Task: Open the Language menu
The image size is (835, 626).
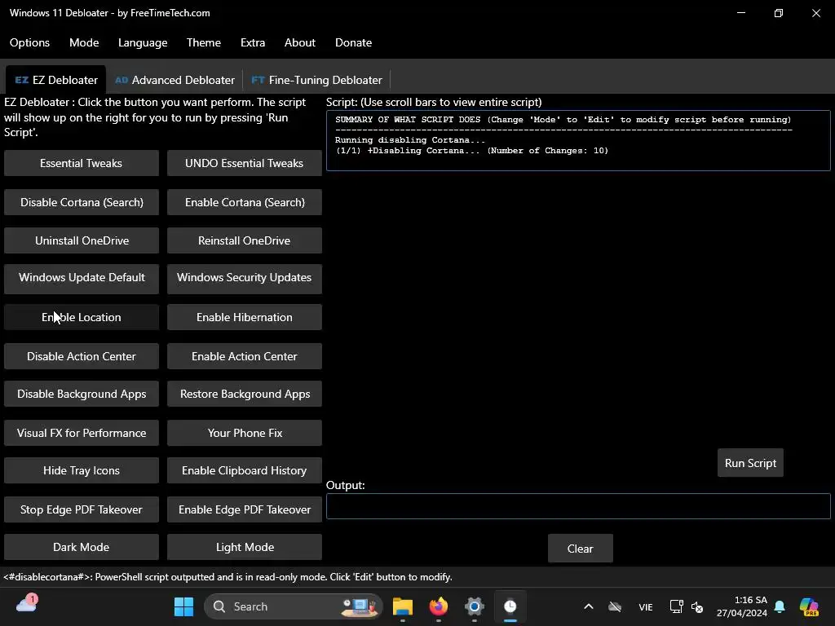Action: tap(143, 42)
